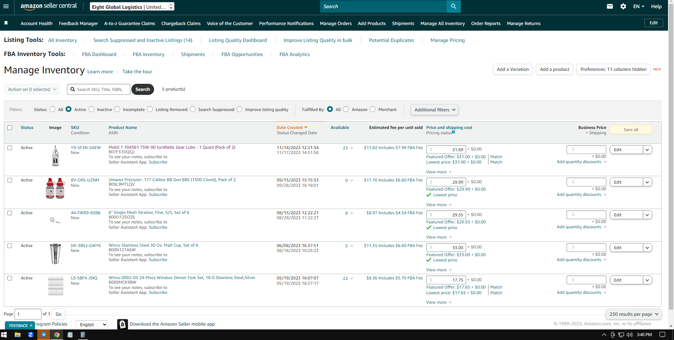Select Fulfilled By Amazon radio option

click(x=346, y=109)
